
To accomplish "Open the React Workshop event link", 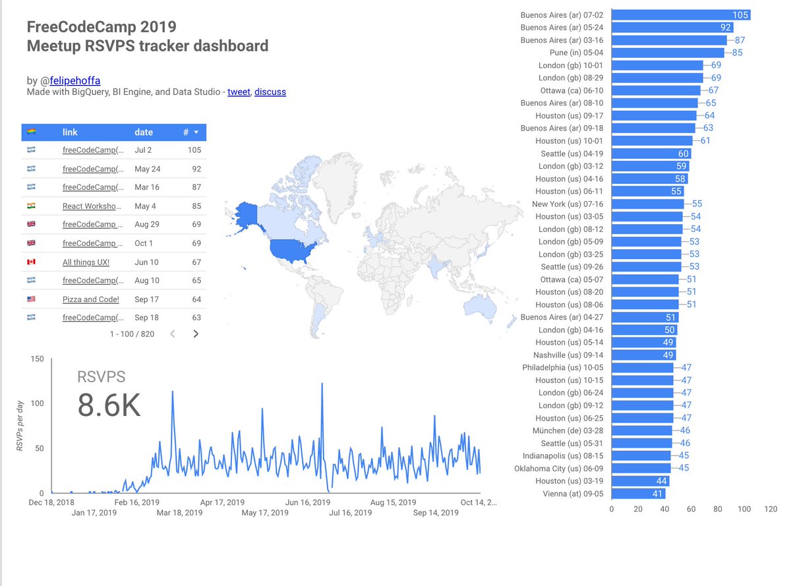I will click(x=91, y=206).
